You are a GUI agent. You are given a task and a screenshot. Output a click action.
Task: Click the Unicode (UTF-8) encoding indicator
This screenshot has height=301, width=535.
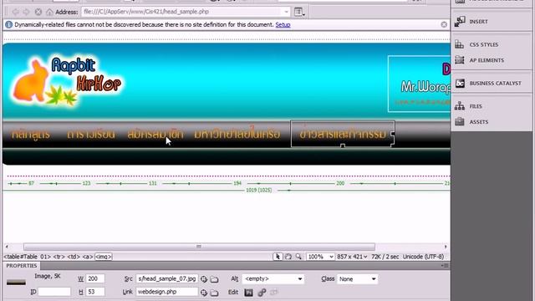[x=423, y=257]
